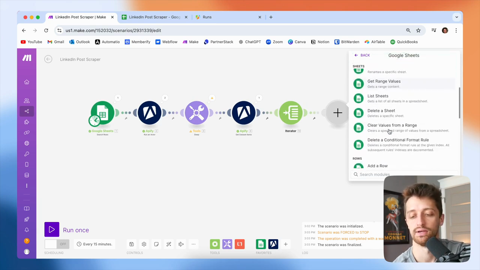
Task: Reload the page in Chrome
Action: (46, 30)
